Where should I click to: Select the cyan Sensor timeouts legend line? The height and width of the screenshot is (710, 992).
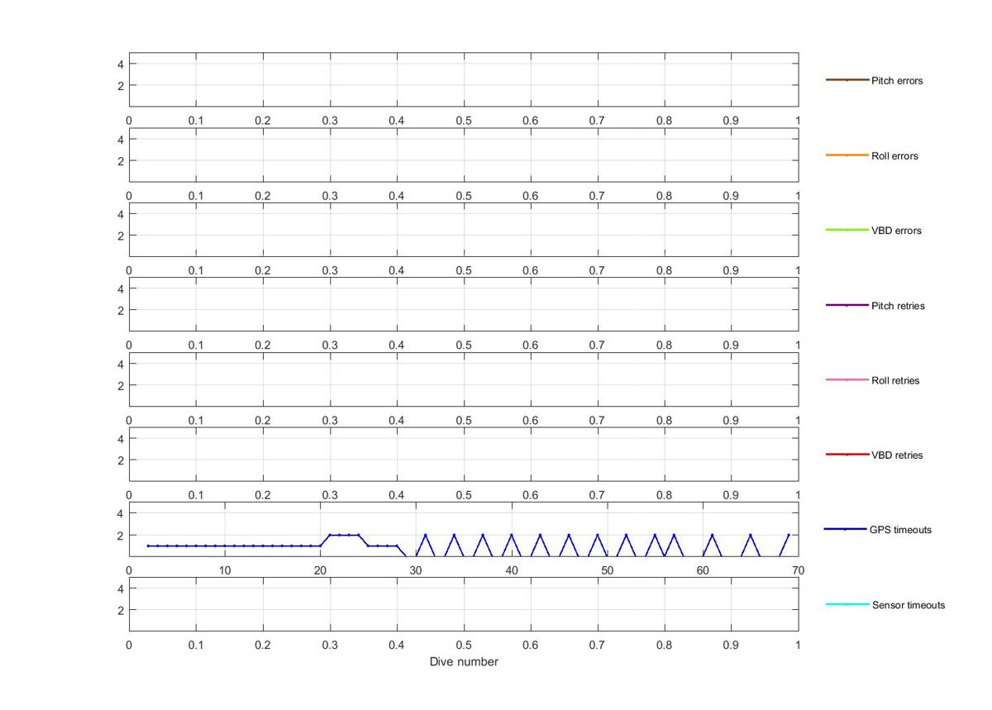tap(847, 604)
